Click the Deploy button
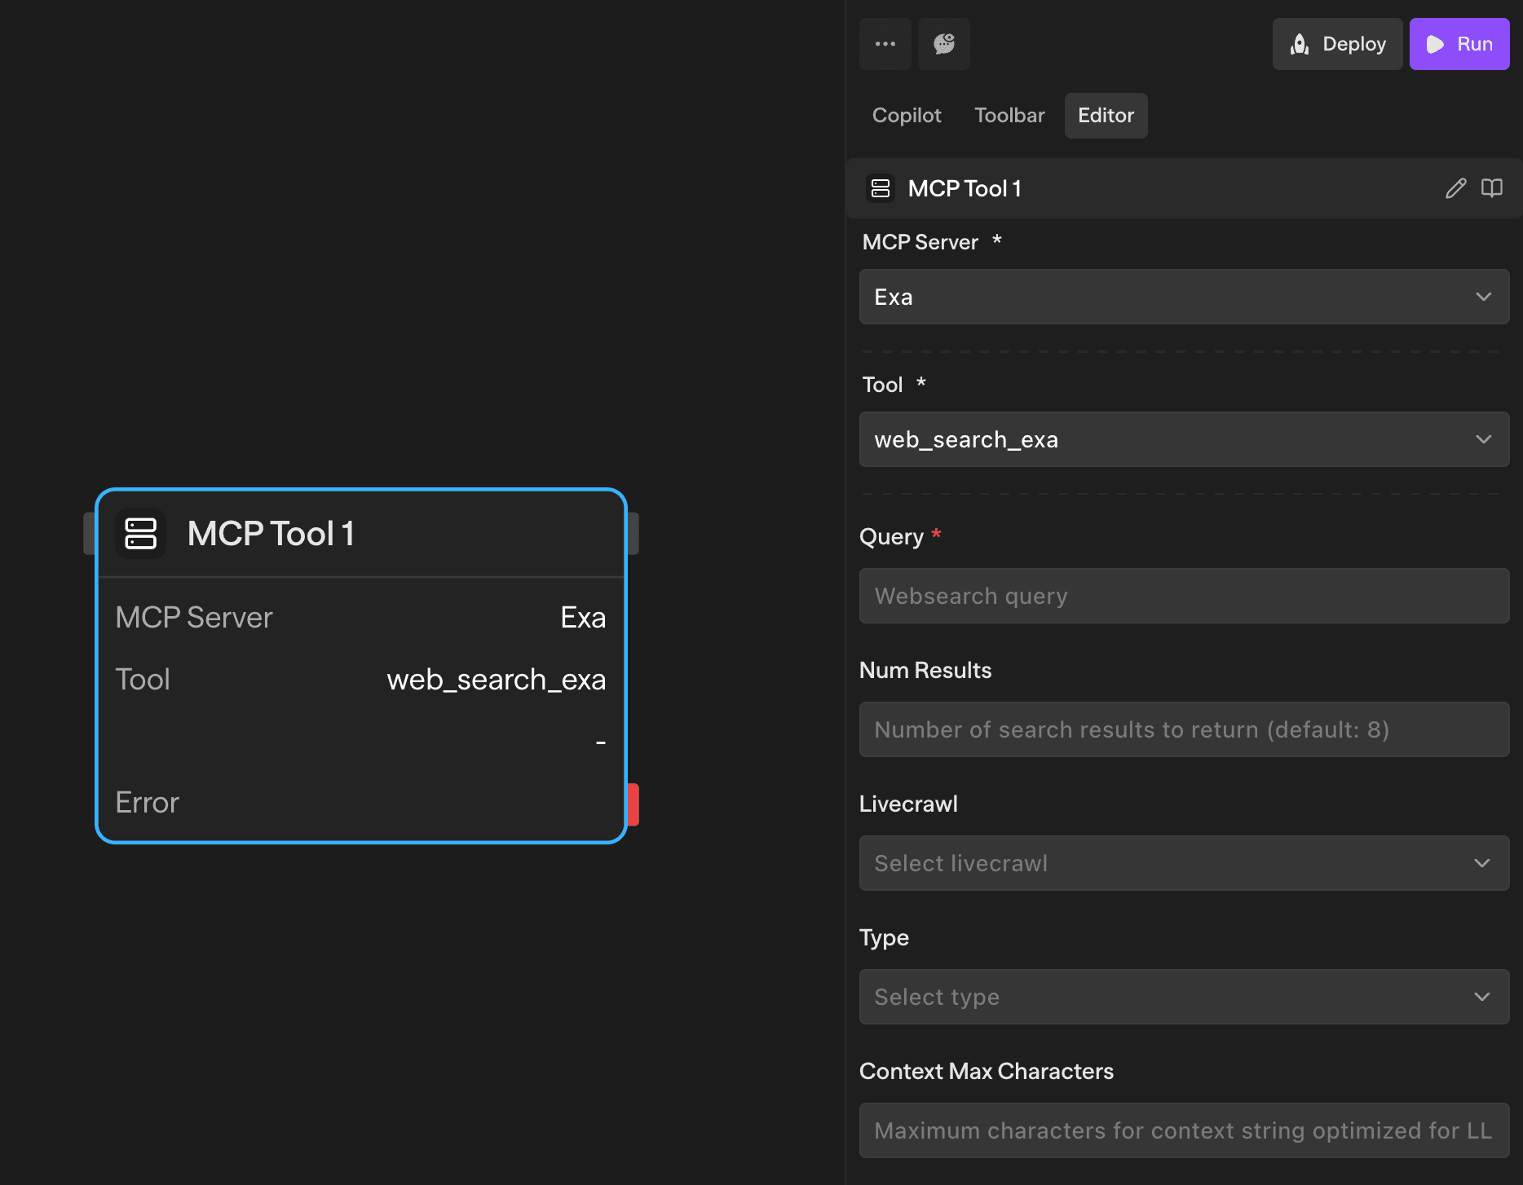This screenshot has width=1523, height=1185. [x=1337, y=43]
